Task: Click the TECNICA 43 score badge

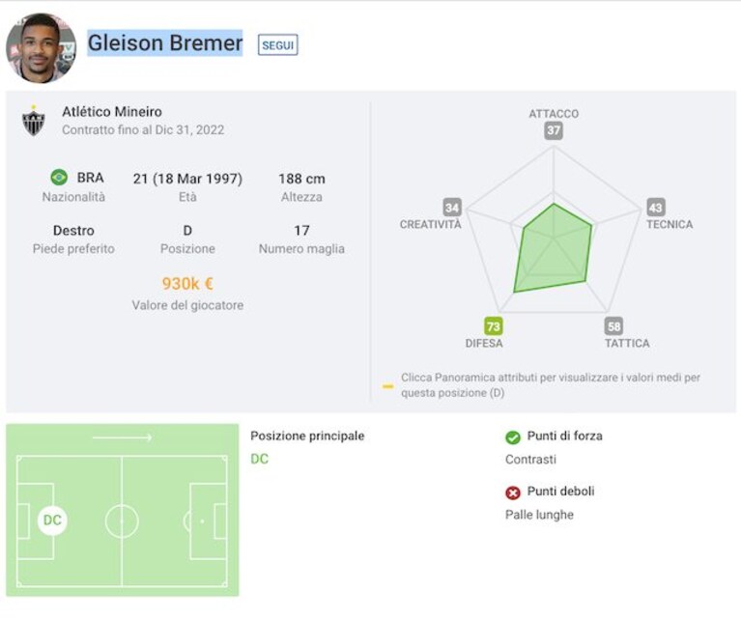Action: click(655, 208)
